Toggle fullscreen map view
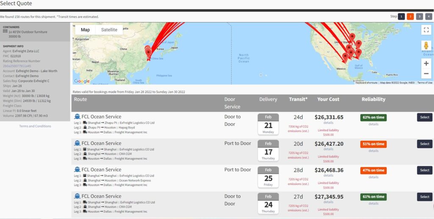Image resolution: width=434 pixels, height=219 pixels. click(x=426, y=30)
